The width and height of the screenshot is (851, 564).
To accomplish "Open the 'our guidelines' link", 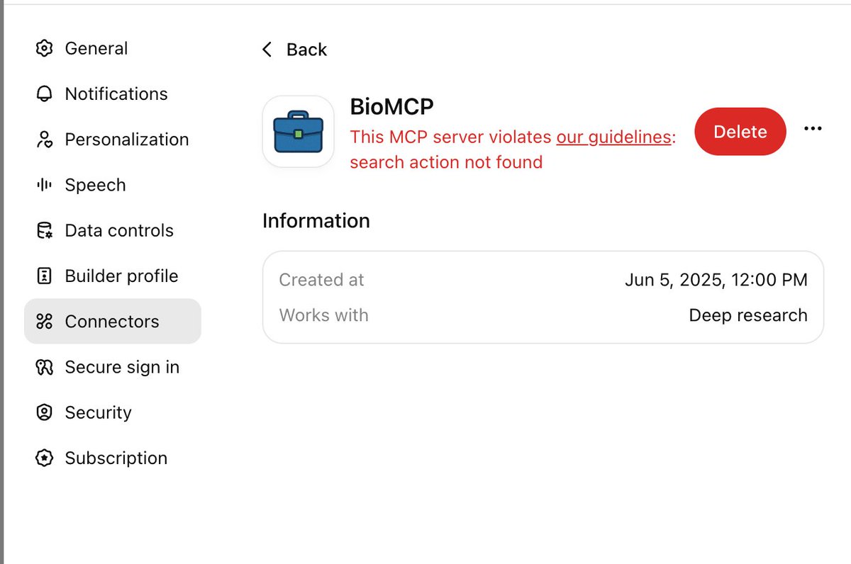I will click(613, 137).
